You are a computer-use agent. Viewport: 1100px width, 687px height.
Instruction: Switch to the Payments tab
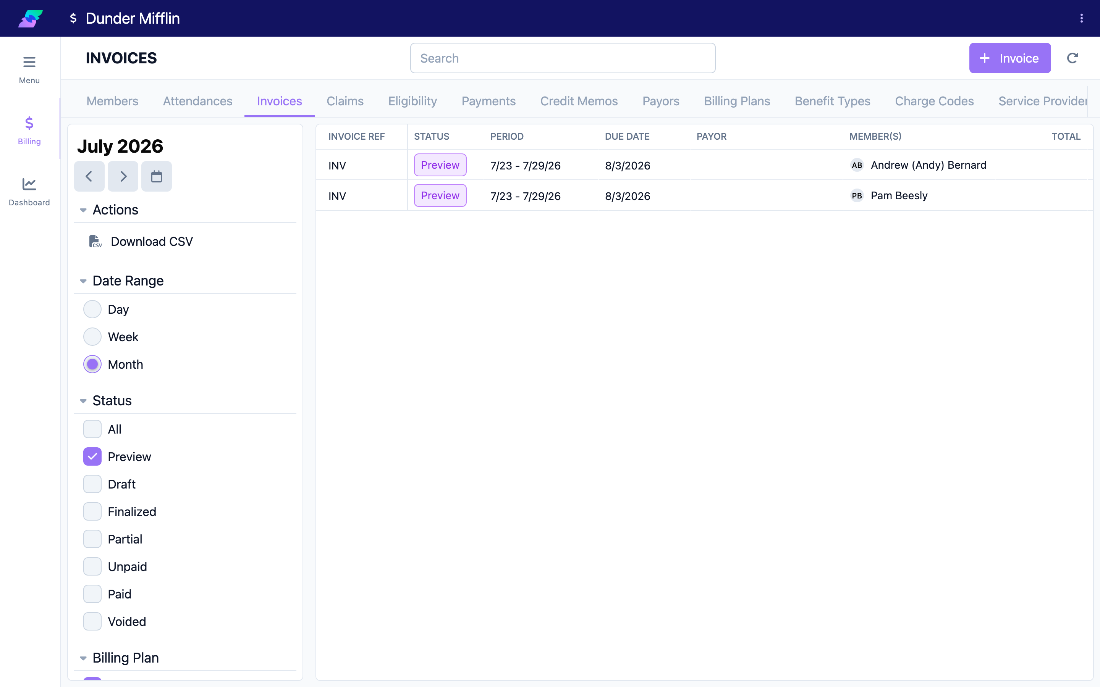coord(489,101)
